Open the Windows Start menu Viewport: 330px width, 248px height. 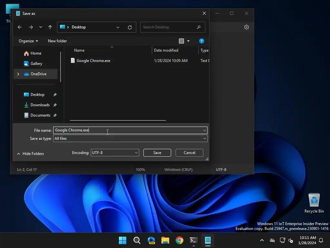122,240
